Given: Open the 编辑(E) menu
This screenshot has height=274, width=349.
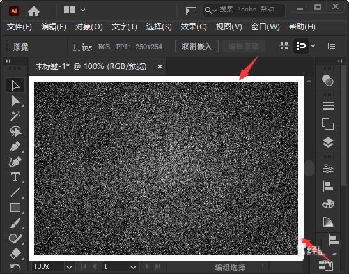Looking at the screenshot, I should [x=54, y=27].
